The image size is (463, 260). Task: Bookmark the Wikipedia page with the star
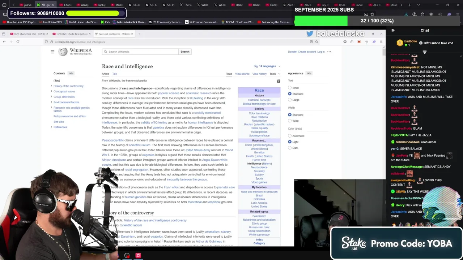point(317,42)
